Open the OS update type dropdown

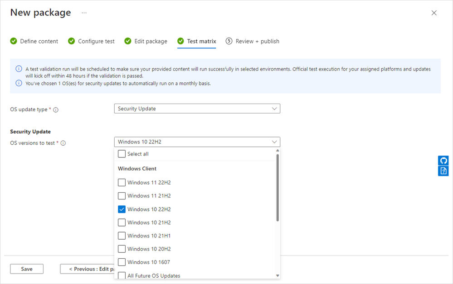coord(197,109)
